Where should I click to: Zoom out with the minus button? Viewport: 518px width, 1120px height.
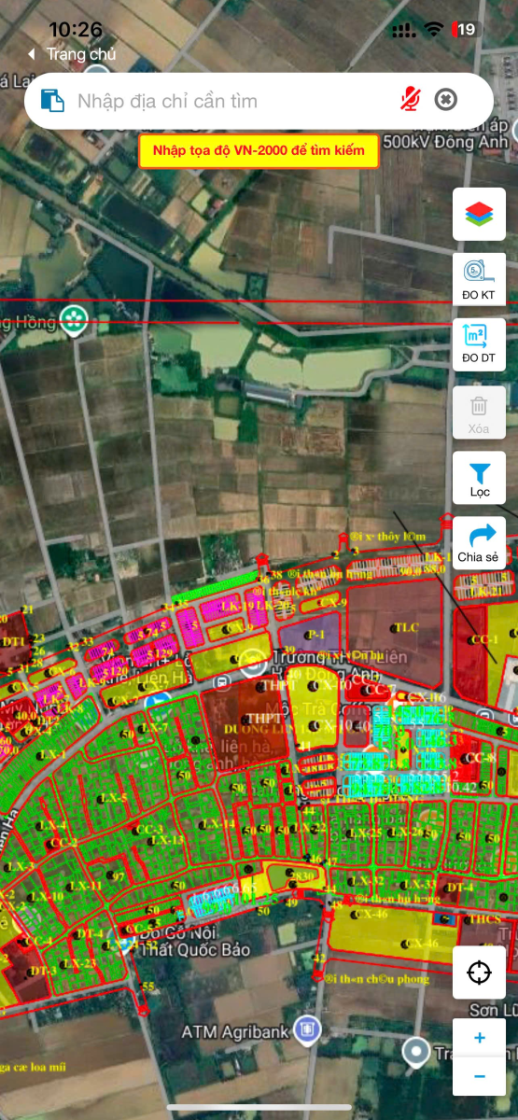tap(479, 1076)
